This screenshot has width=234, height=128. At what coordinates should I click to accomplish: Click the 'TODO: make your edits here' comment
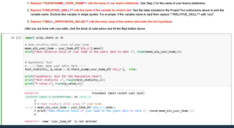pyautogui.click(x=55, y=66)
